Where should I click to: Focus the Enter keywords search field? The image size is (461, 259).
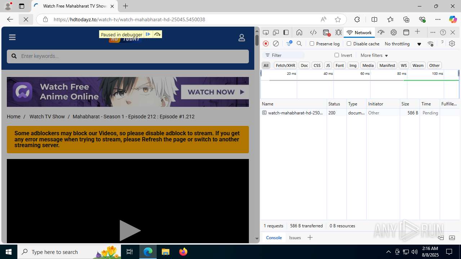(128, 56)
